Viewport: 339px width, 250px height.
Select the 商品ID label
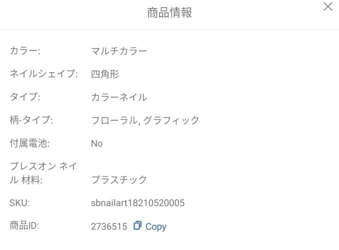24,226
